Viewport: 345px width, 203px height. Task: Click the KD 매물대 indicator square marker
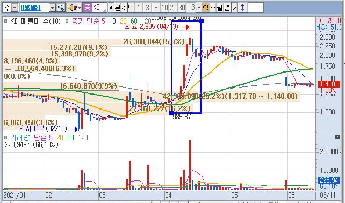click(6, 21)
